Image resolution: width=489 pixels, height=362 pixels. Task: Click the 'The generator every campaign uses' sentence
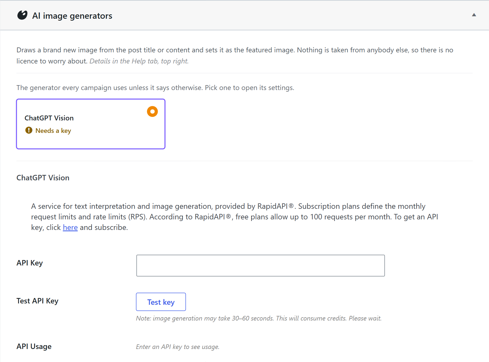(155, 88)
